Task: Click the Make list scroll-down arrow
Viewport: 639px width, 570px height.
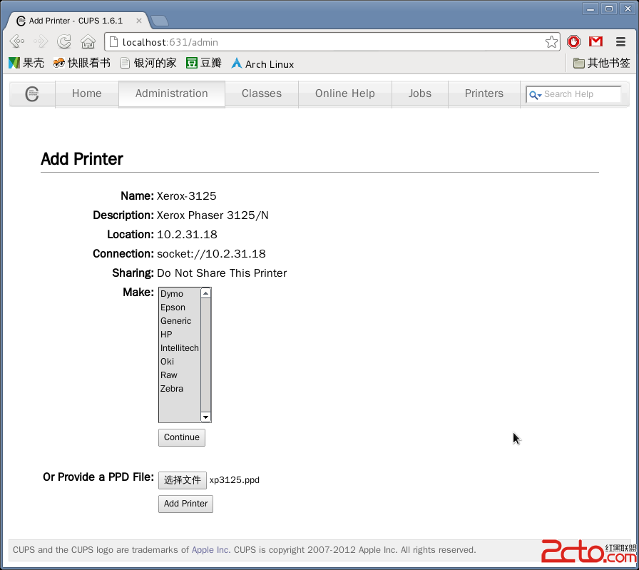Action: pyautogui.click(x=206, y=417)
